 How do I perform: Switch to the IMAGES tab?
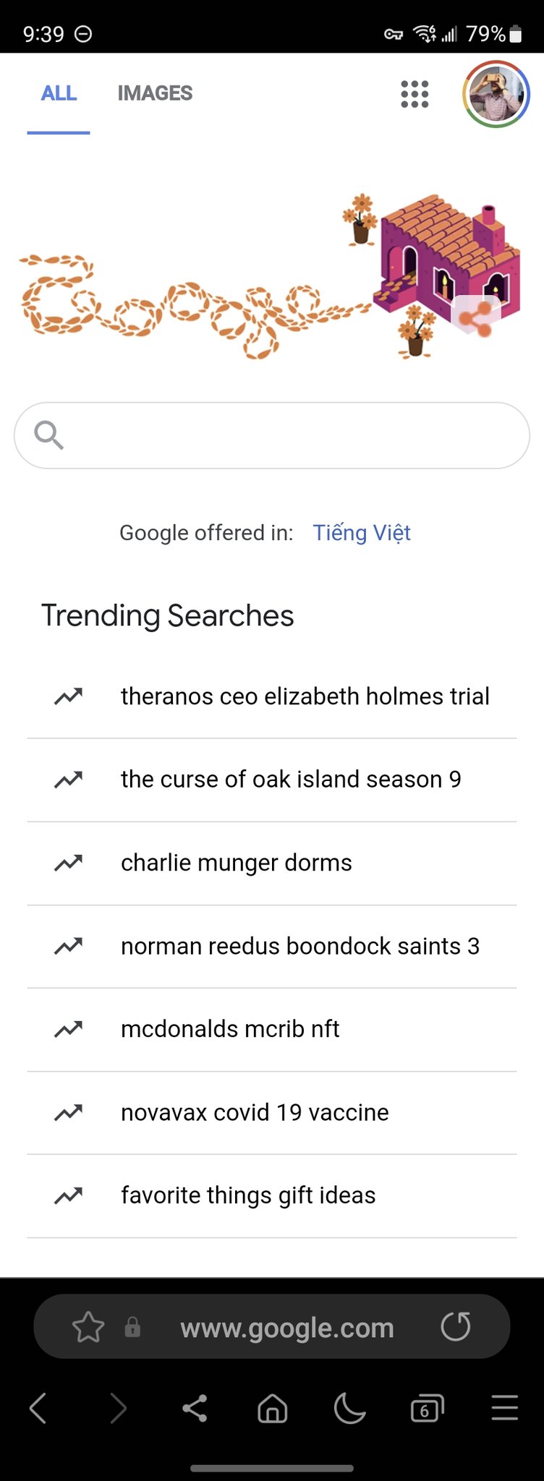click(x=155, y=93)
